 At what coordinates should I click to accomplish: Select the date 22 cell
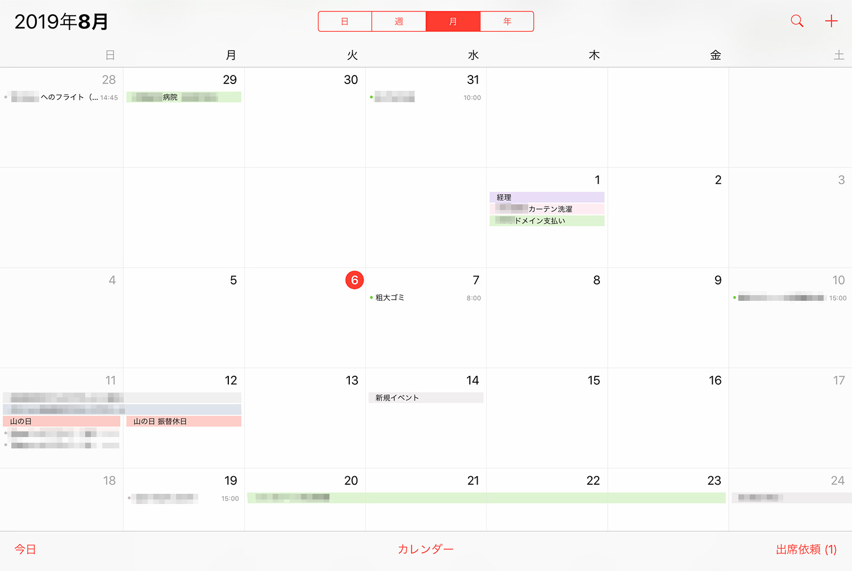point(547,500)
